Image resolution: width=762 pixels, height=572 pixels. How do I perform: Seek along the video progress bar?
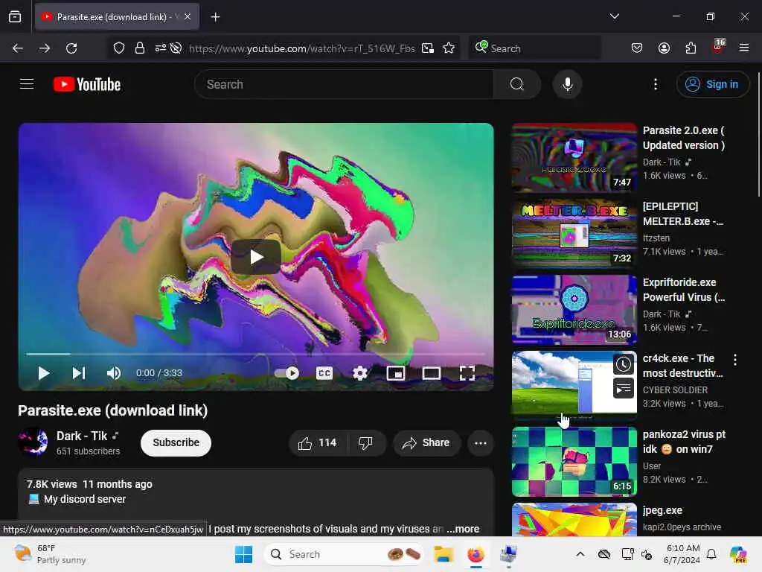click(x=256, y=354)
